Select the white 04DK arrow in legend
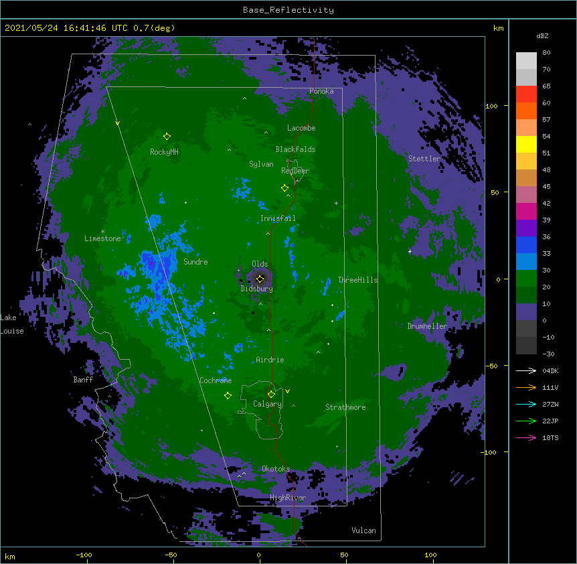The width and height of the screenshot is (577, 564). (526, 370)
